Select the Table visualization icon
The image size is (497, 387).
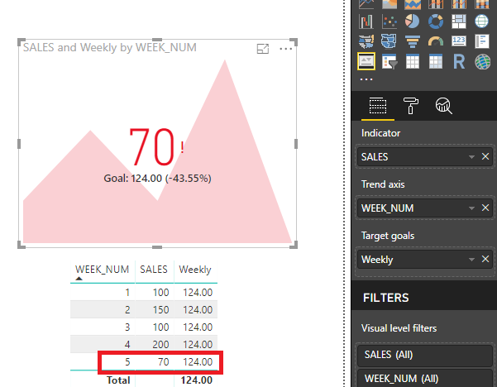(x=413, y=61)
